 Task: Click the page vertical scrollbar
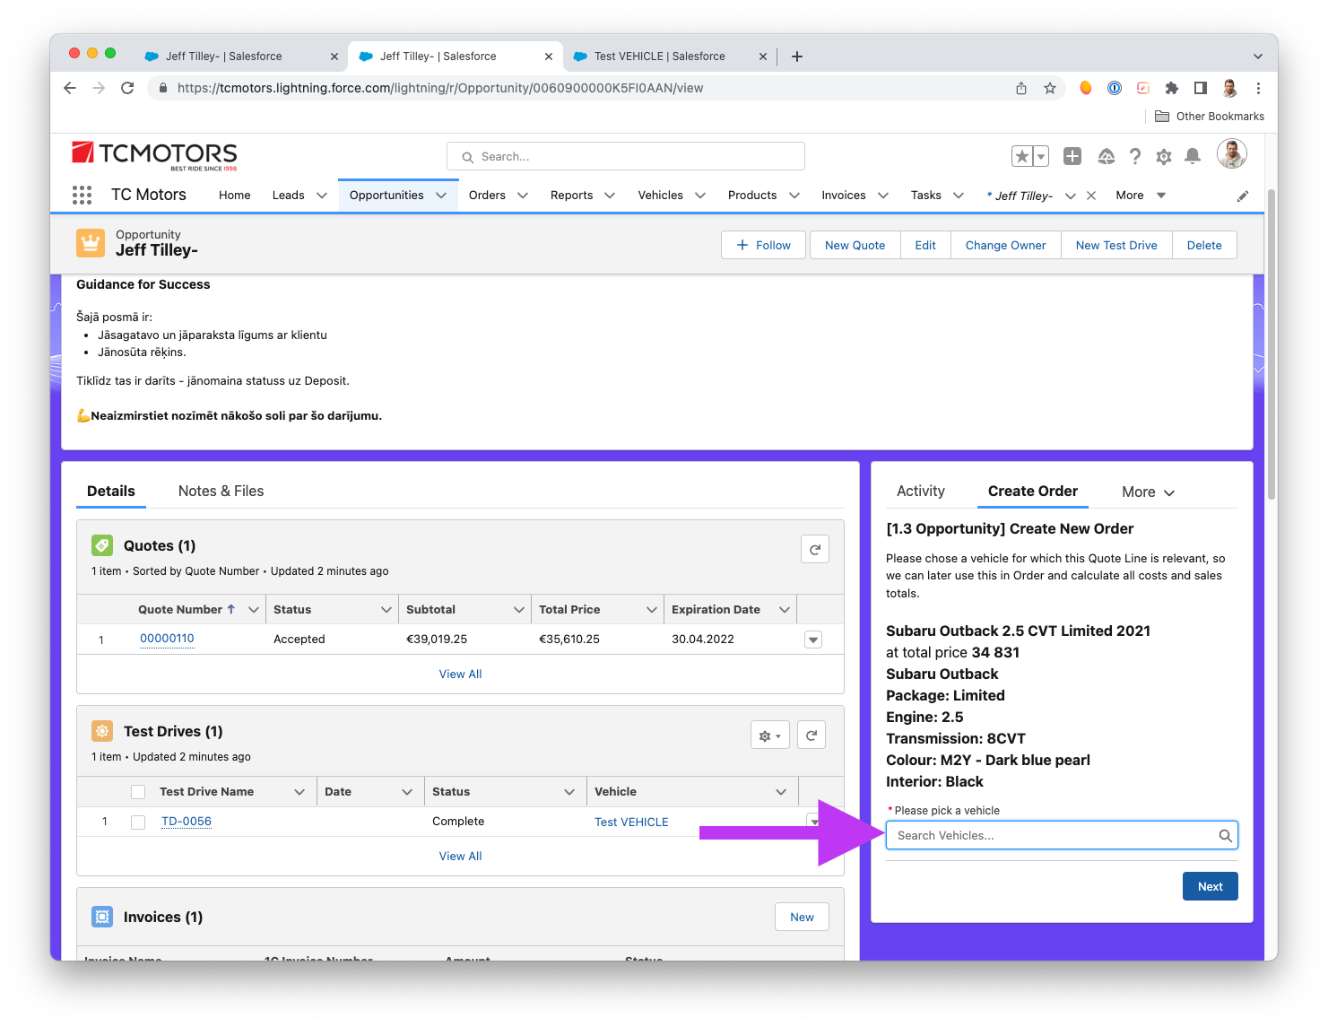click(1271, 344)
